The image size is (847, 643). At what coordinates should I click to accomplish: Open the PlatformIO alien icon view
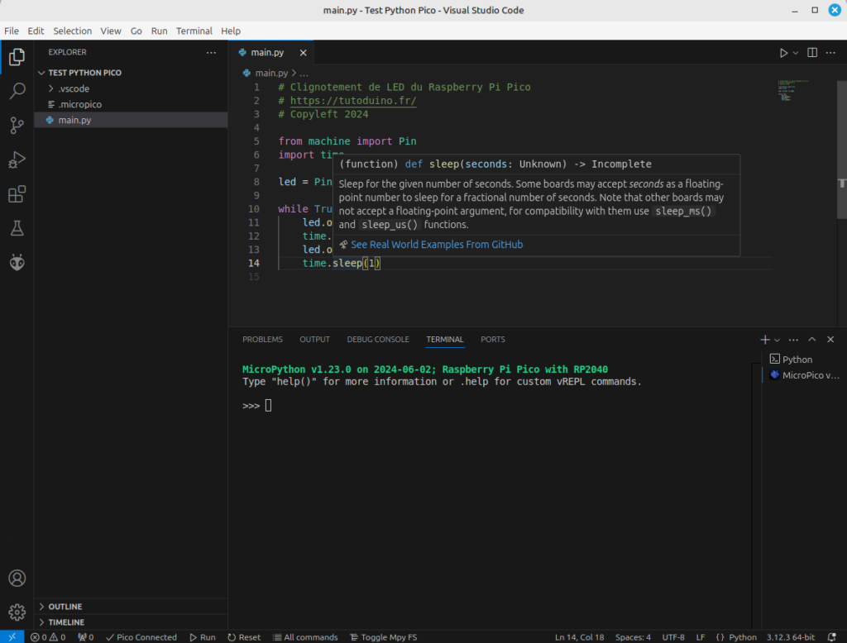17,262
